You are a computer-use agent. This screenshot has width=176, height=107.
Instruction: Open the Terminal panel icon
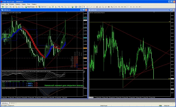point(19,7)
